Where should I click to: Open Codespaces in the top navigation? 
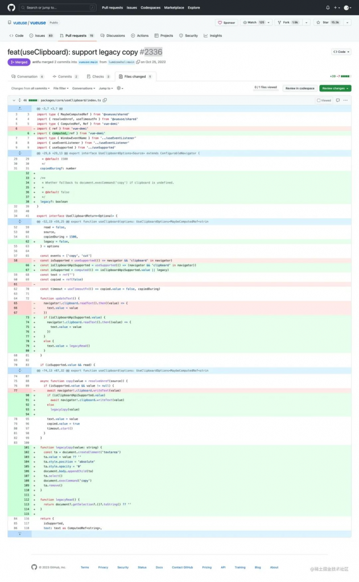coord(151,7)
